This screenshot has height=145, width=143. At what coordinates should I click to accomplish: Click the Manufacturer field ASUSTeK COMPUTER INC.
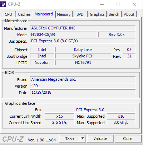point(83,28)
